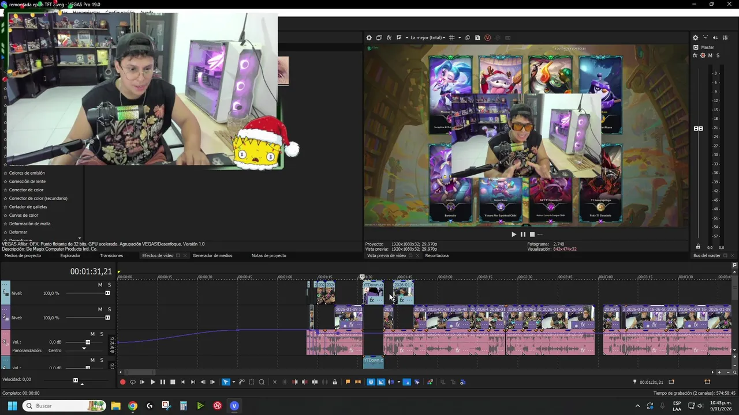Click the red circled V icon in preview toolbar
Screen dimensions: 739x415
pyautogui.click(x=487, y=37)
